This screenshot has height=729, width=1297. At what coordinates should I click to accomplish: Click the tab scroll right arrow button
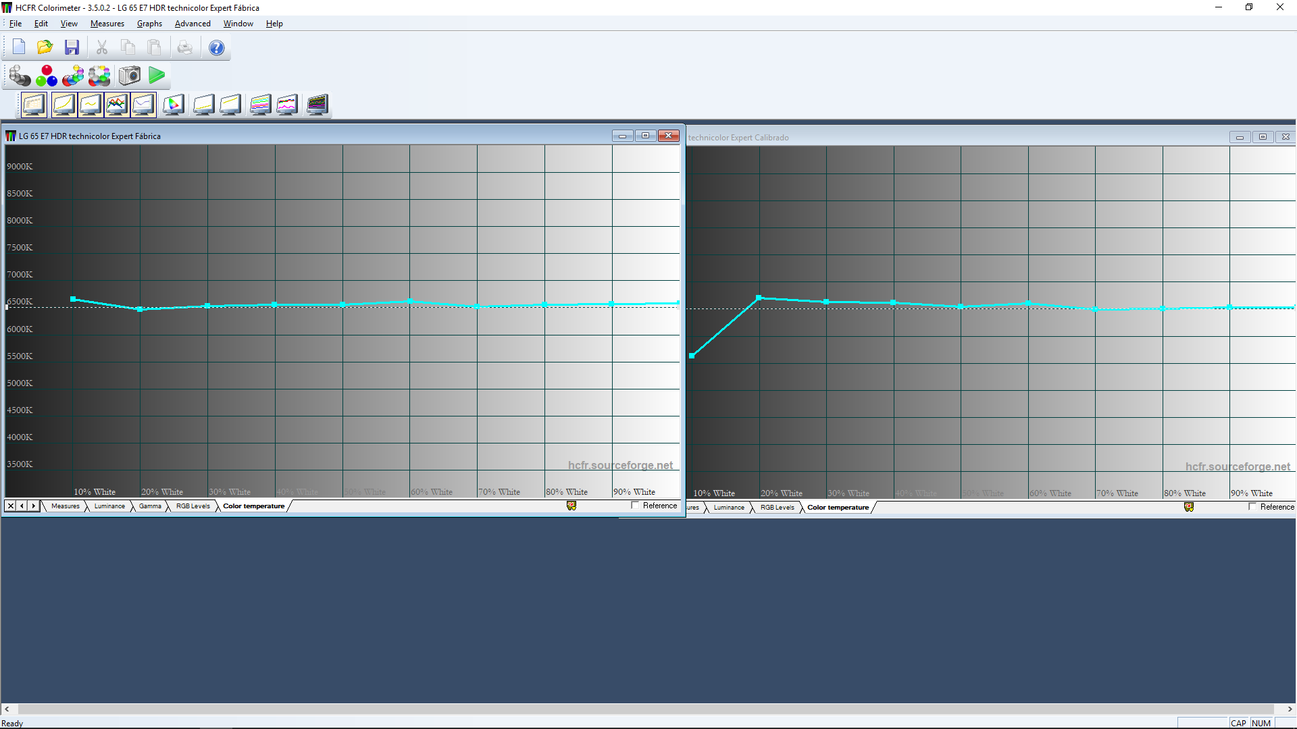tap(34, 506)
